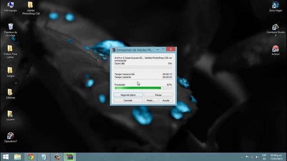Image resolution: width=287 pixels, height=161 pixels.
Task: Open the Windows Start button
Action: [x=6, y=157]
